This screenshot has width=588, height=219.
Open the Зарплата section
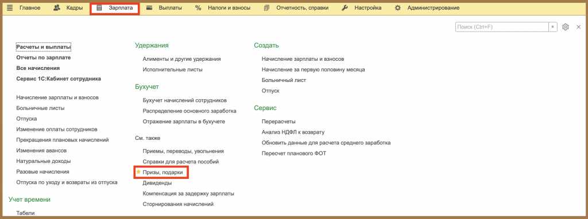click(121, 8)
